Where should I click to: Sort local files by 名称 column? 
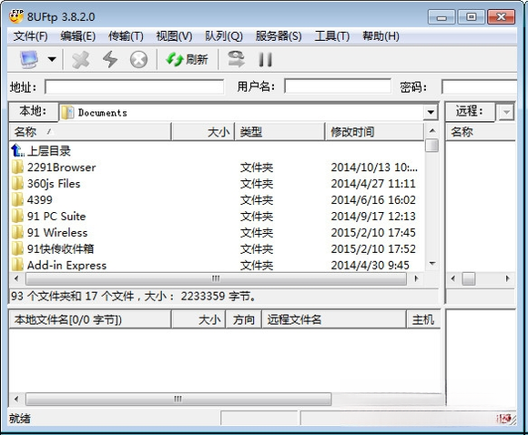[x=90, y=132]
